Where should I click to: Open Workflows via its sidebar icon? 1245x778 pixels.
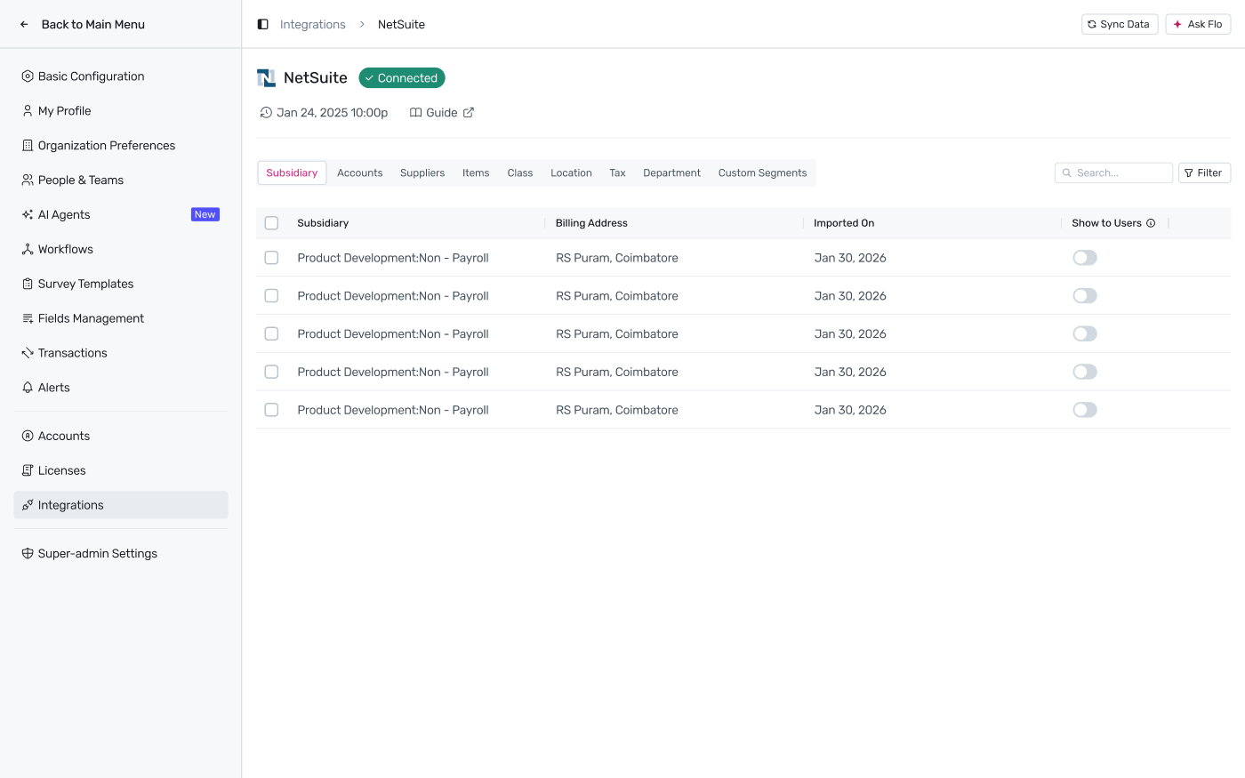point(28,249)
